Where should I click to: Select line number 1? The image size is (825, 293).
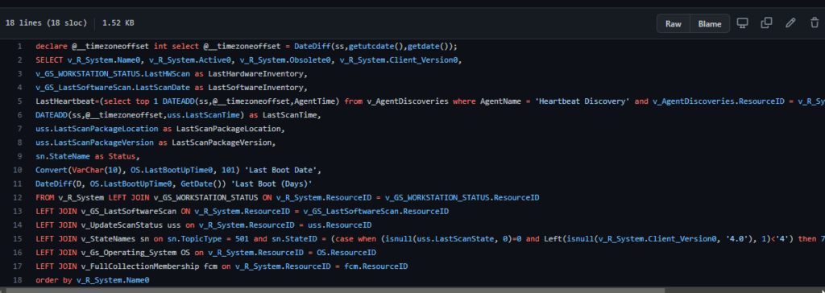coord(19,47)
